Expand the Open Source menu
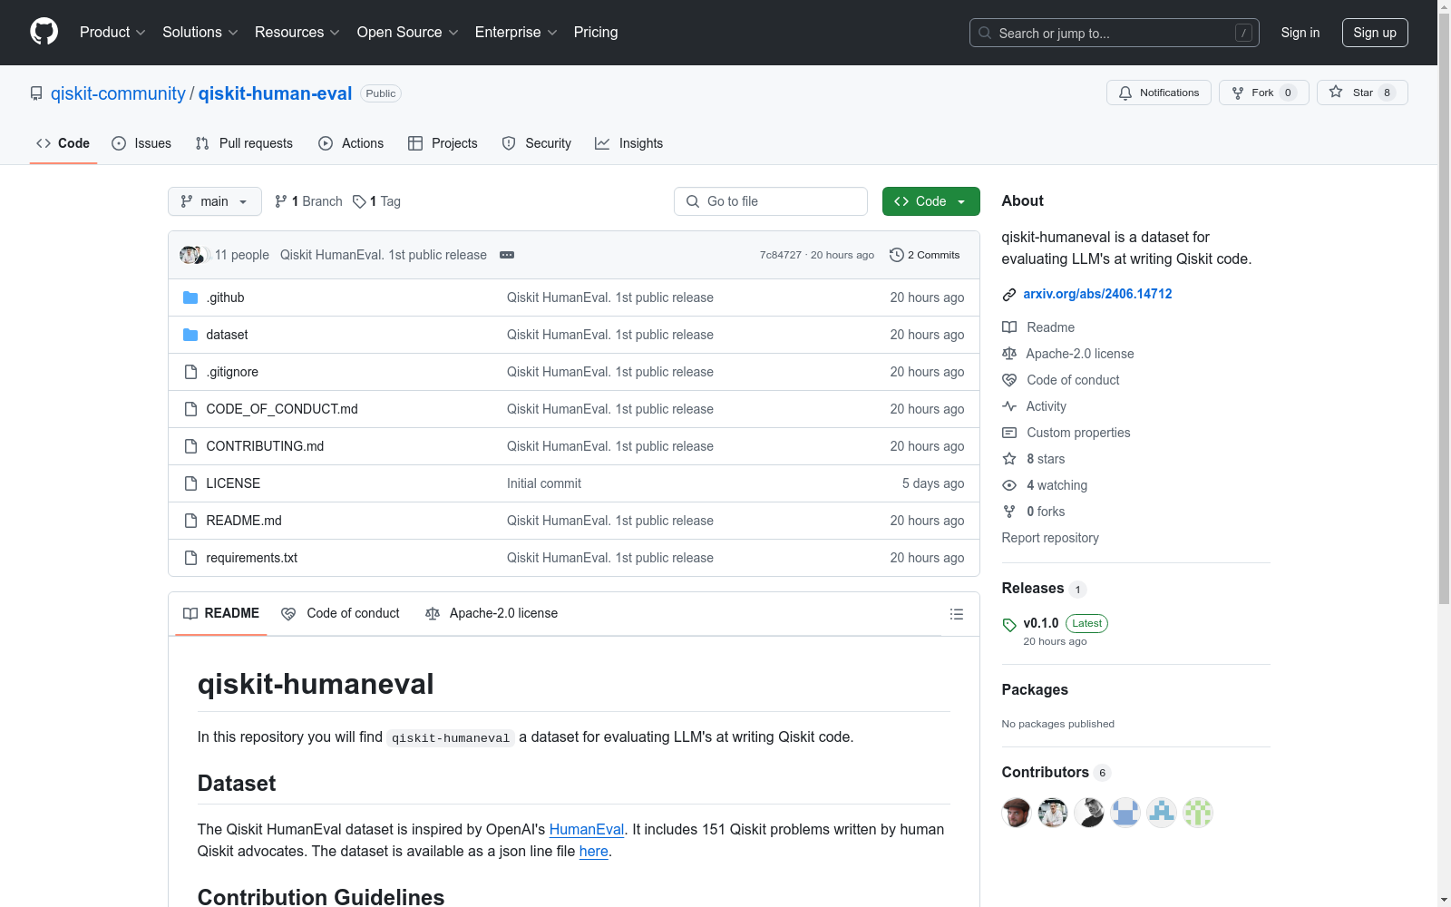 click(408, 33)
